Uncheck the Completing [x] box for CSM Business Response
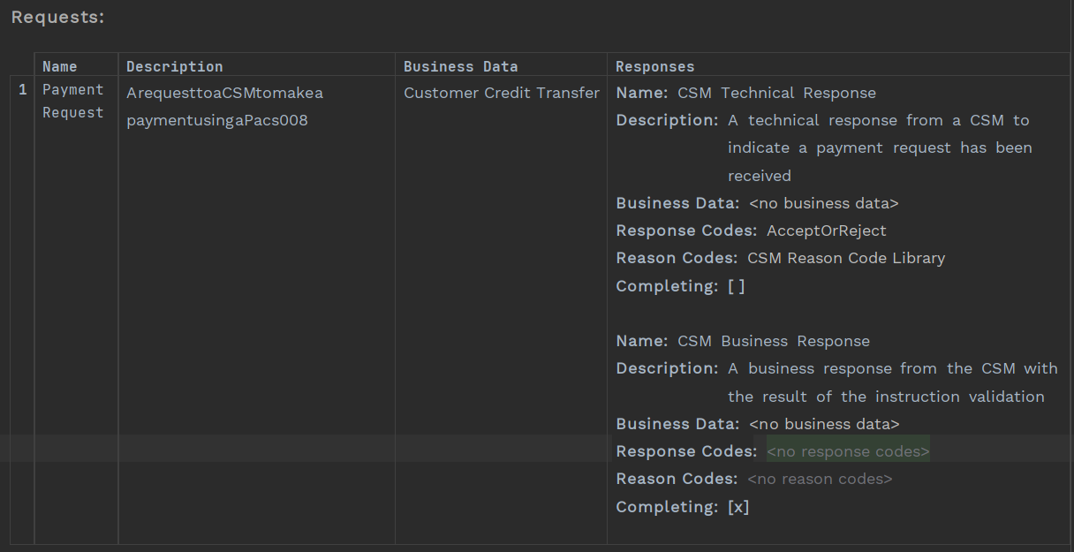This screenshot has height=552, width=1074. (x=738, y=507)
